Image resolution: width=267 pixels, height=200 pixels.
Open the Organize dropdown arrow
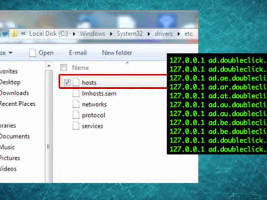point(10,53)
